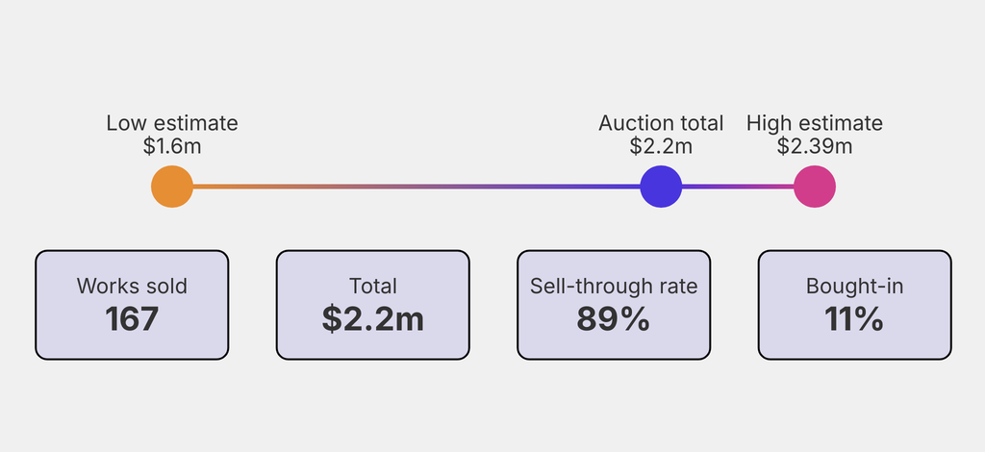The width and height of the screenshot is (985, 452).
Task: Click the "Bought-in" card heading
Action: (854, 287)
